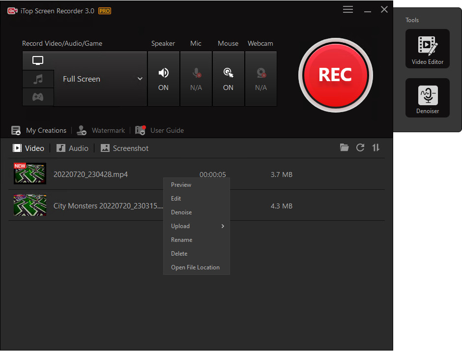The image size is (462, 351).
Task: Select screen recording mode icon
Action: [x=38, y=60]
